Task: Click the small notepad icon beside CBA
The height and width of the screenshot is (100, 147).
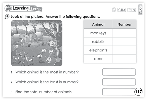Action: click(114, 10)
